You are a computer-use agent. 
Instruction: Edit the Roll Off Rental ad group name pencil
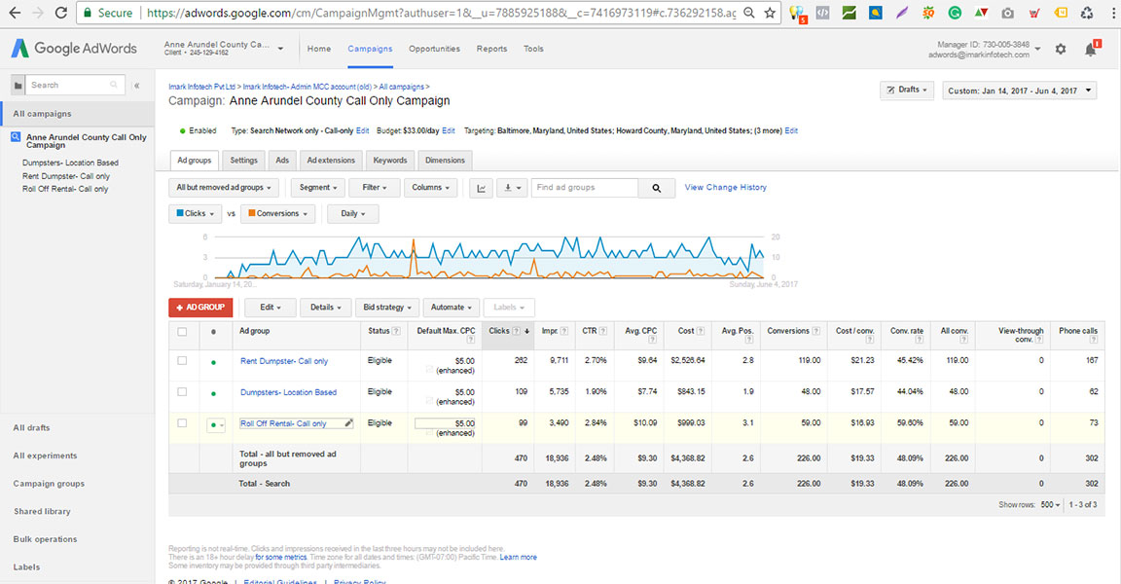(348, 423)
